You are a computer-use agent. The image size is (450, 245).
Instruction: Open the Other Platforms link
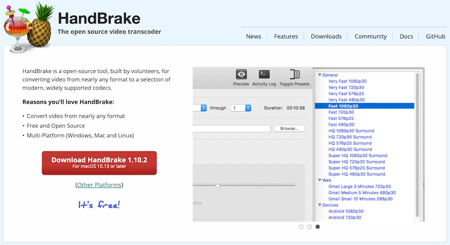pyautogui.click(x=99, y=185)
